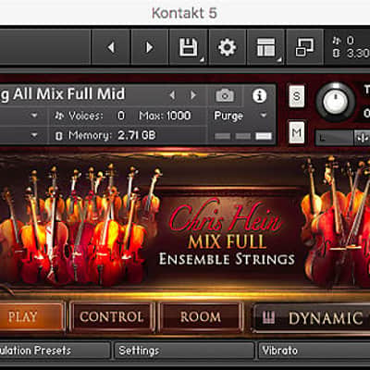Open the Settings section
This screenshot has height=370, width=370.
(184, 351)
